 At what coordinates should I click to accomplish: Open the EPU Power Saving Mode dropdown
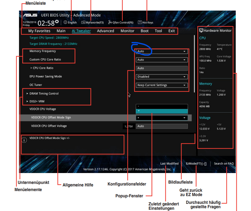[162, 77]
